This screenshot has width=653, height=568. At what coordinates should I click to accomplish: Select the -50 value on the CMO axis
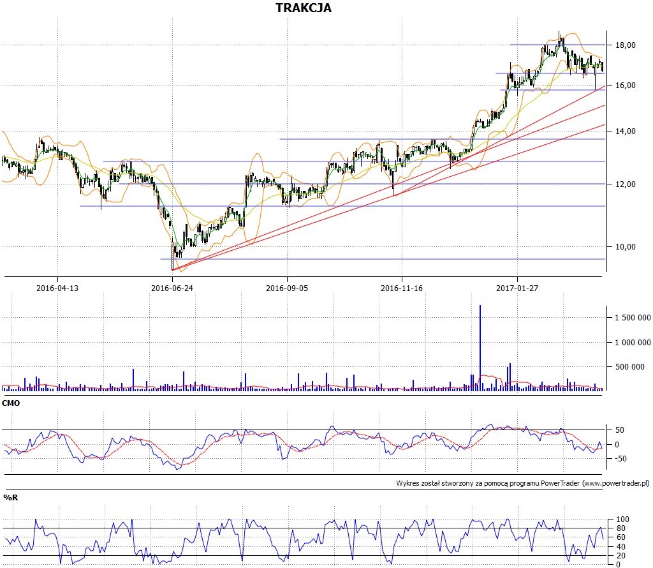620,459
